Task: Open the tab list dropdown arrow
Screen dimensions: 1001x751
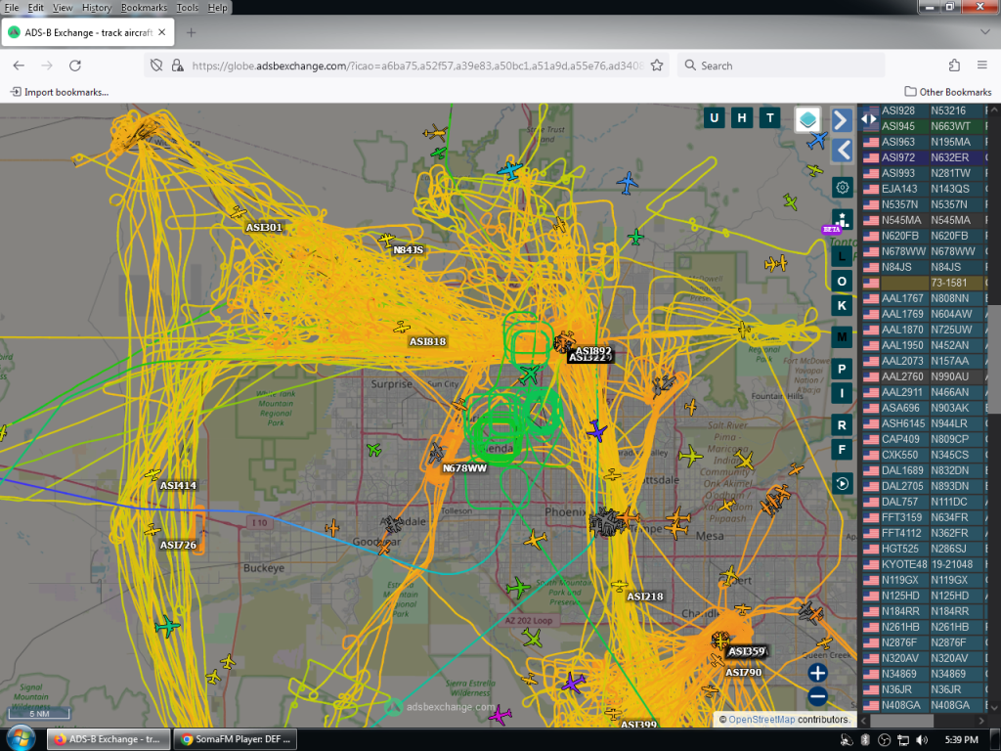Action: pyautogui.click(x=984, y=32)
